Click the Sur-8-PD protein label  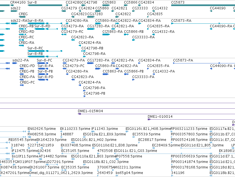(45, 77)
